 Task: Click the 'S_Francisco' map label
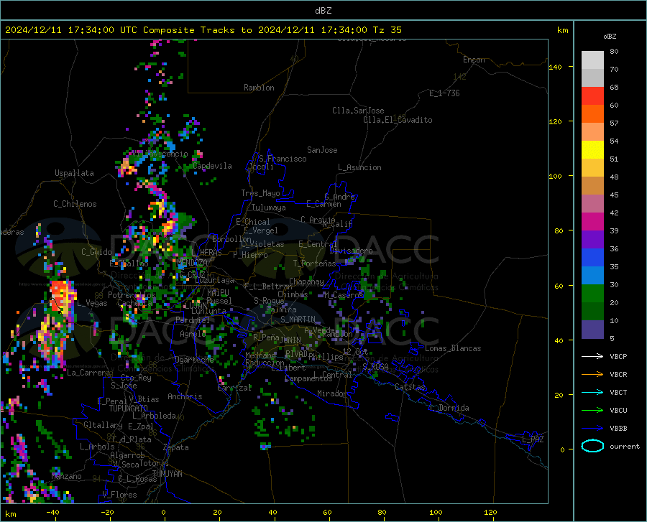click(283, 159)
